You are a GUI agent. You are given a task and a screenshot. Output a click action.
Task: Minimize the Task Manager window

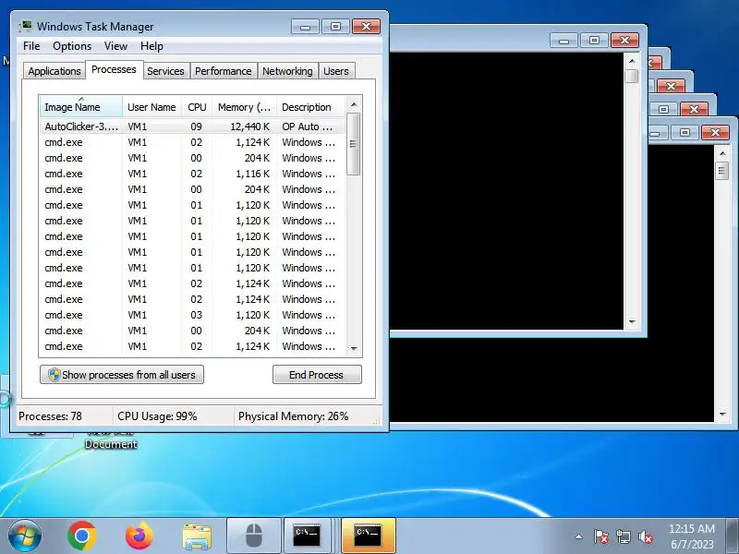305,27
